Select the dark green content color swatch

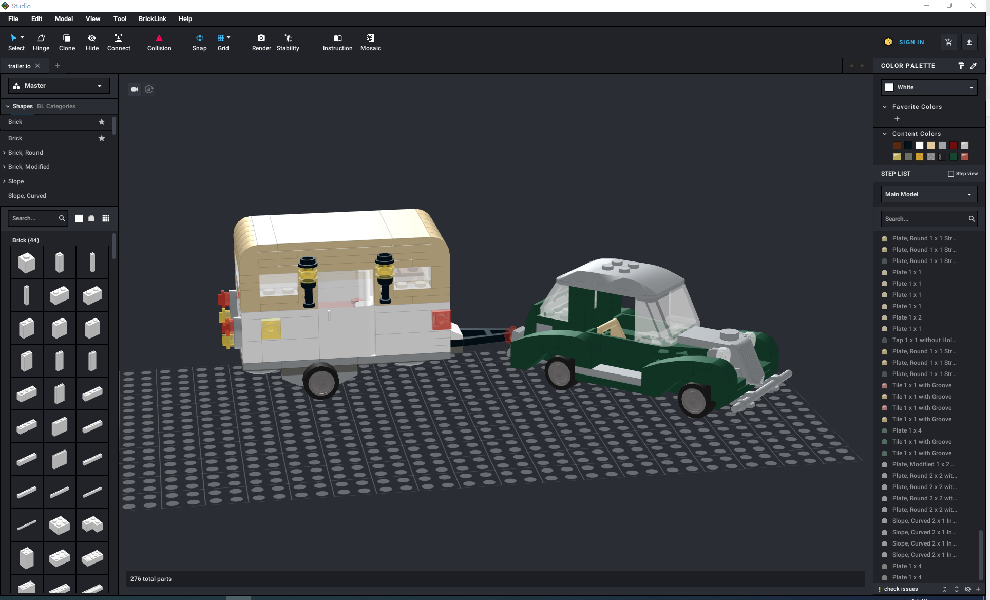(x=954, y=157)
